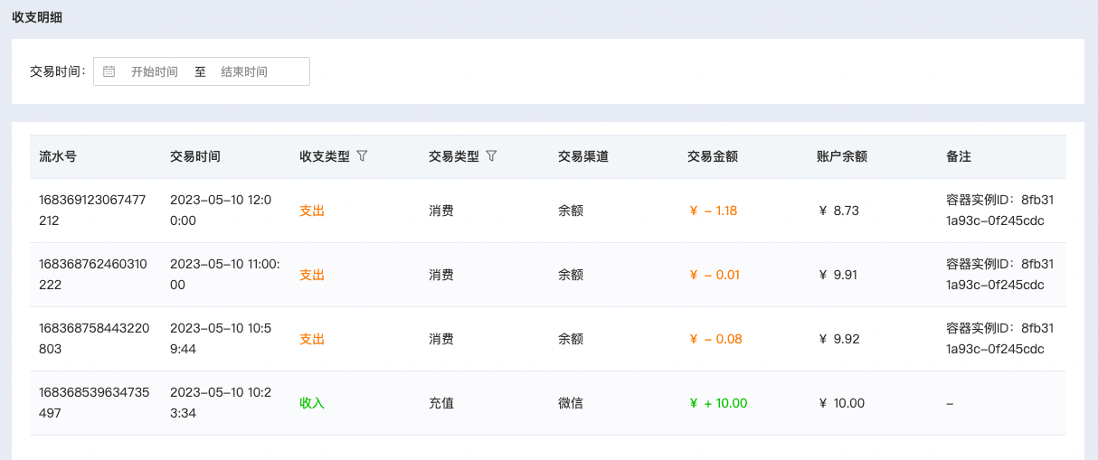
Task: Click the 交易渠道 column header
Action: click(583, 156)
